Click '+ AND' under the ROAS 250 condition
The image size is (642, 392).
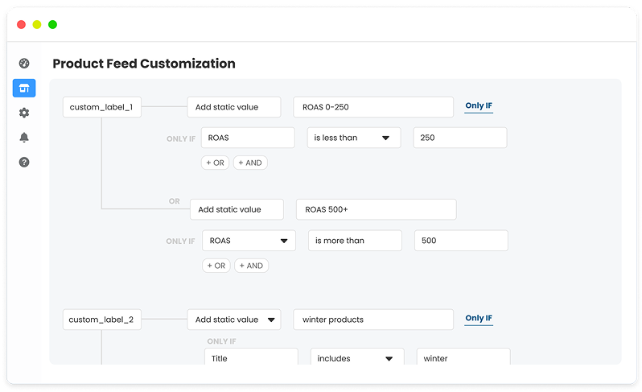tap(250, 163)
